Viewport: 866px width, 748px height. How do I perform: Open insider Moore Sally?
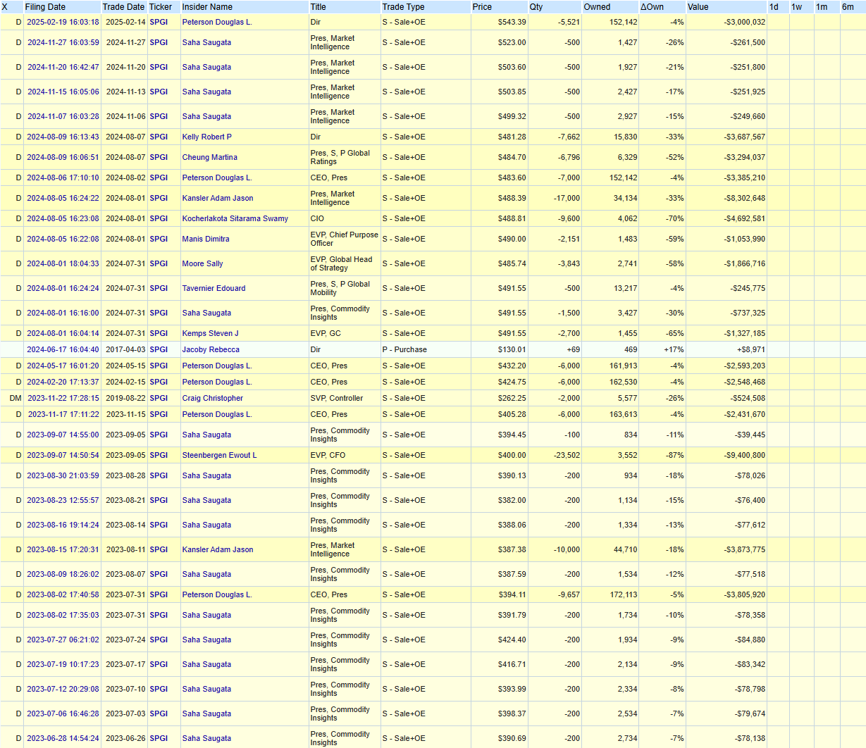coord(203,263)
